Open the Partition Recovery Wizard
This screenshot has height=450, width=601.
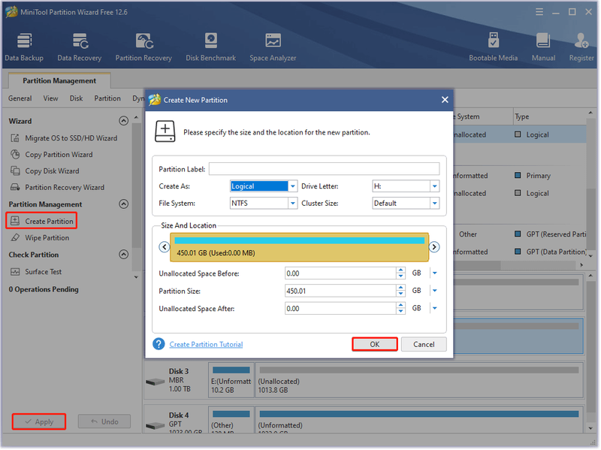pyautogui.click(x=57, y=188)
